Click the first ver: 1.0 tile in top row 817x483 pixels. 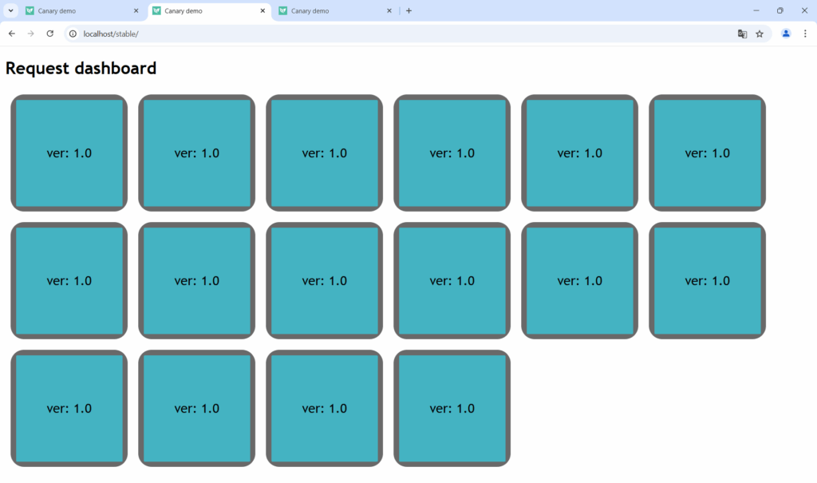[69, 152]
